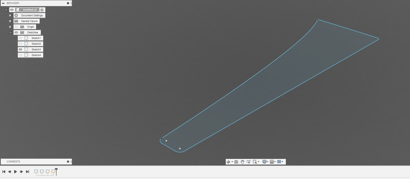Collapse the Sketches folder node

[x=10, y=33]
